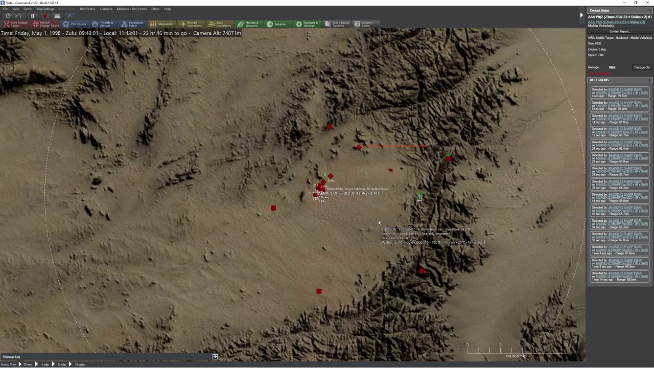The image size is (654, 368).
Task: Collapse the right sidebar with arrow
Action: (x=581, y=15)
